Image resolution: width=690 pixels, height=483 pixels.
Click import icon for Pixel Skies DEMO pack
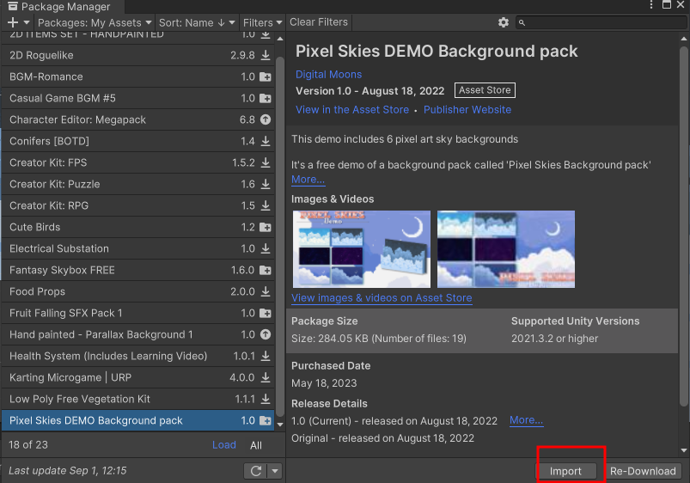click(266, 420)
